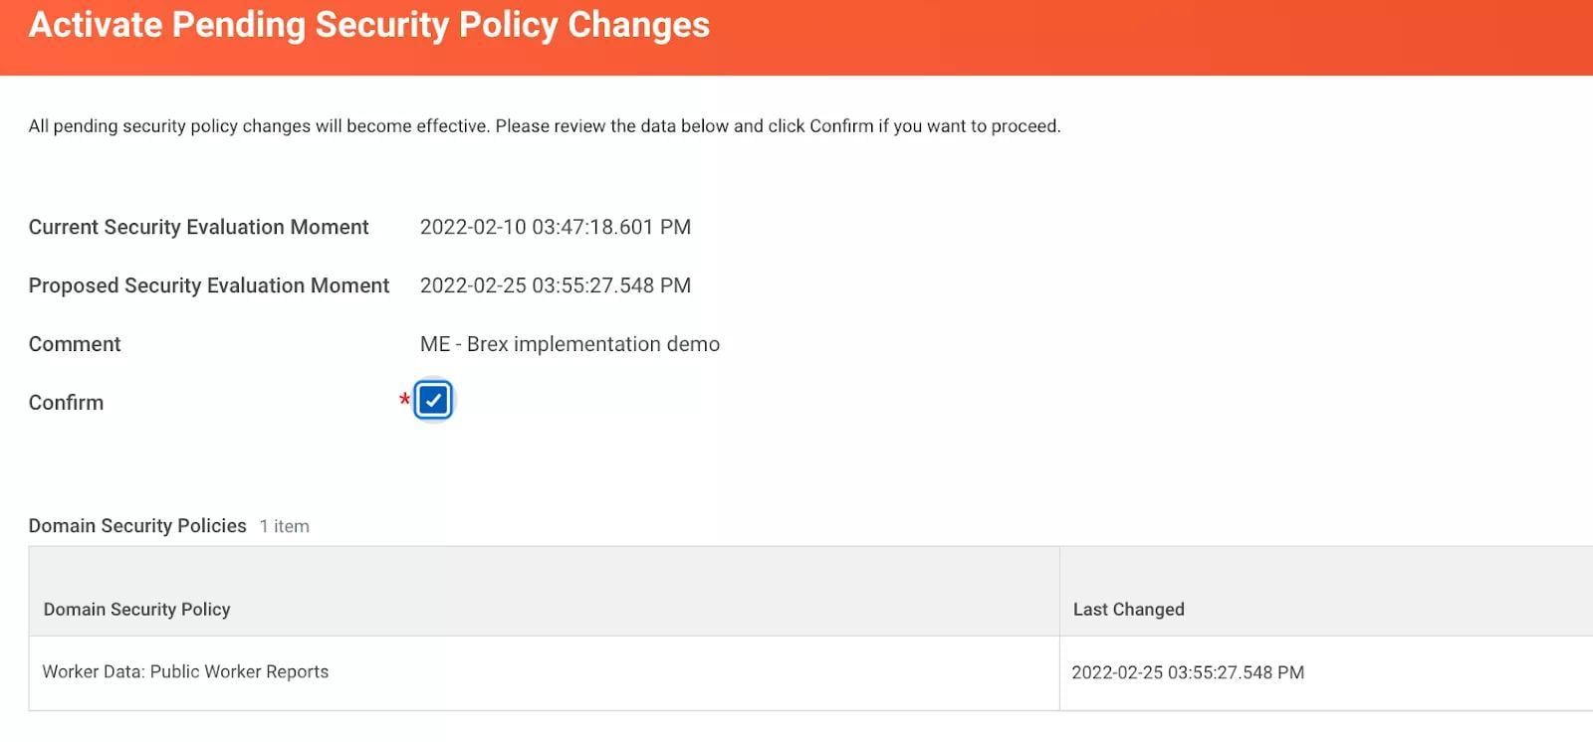Click the Activate Pending Security Policy Changes title
1593x742 pixels.
(368, 26)
